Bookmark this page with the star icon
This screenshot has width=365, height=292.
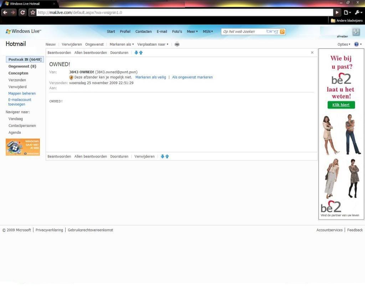pyautogui.click(x=32, y=12)
